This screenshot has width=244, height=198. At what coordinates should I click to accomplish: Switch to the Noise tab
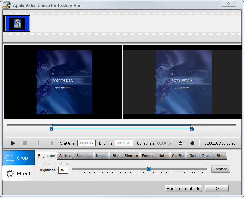point(163,156)
